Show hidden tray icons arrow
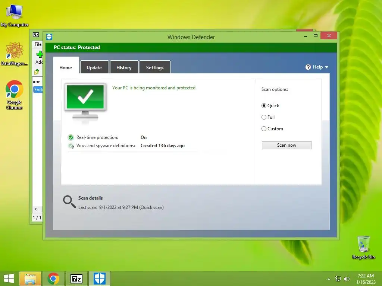382x286 pixels. 329,279
